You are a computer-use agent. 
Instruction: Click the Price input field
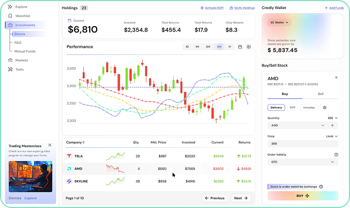click(x=302, y=143)
